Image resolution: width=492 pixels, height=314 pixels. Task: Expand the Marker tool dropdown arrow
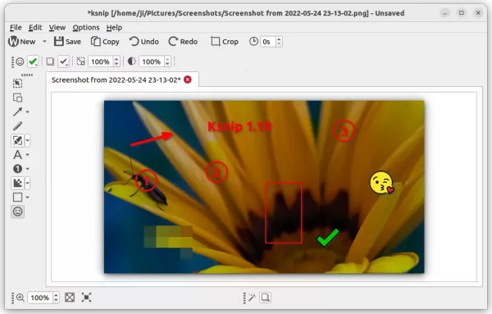[28, 140]
